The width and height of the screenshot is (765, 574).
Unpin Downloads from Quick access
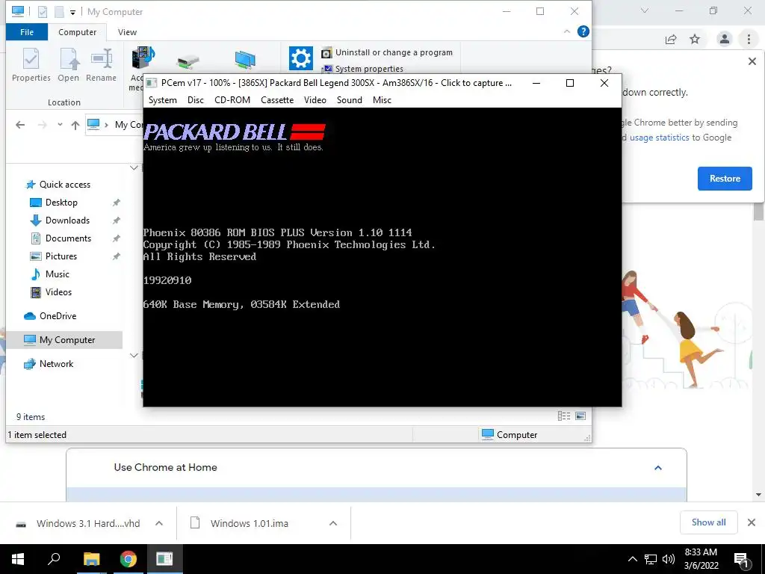pos(116,220)
